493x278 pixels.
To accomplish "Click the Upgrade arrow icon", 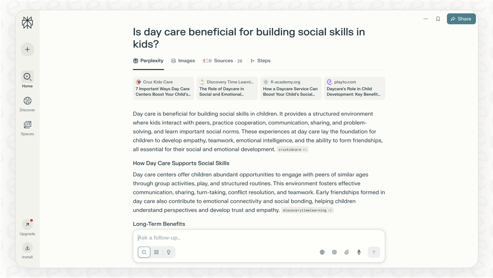I will pos(27,225).
